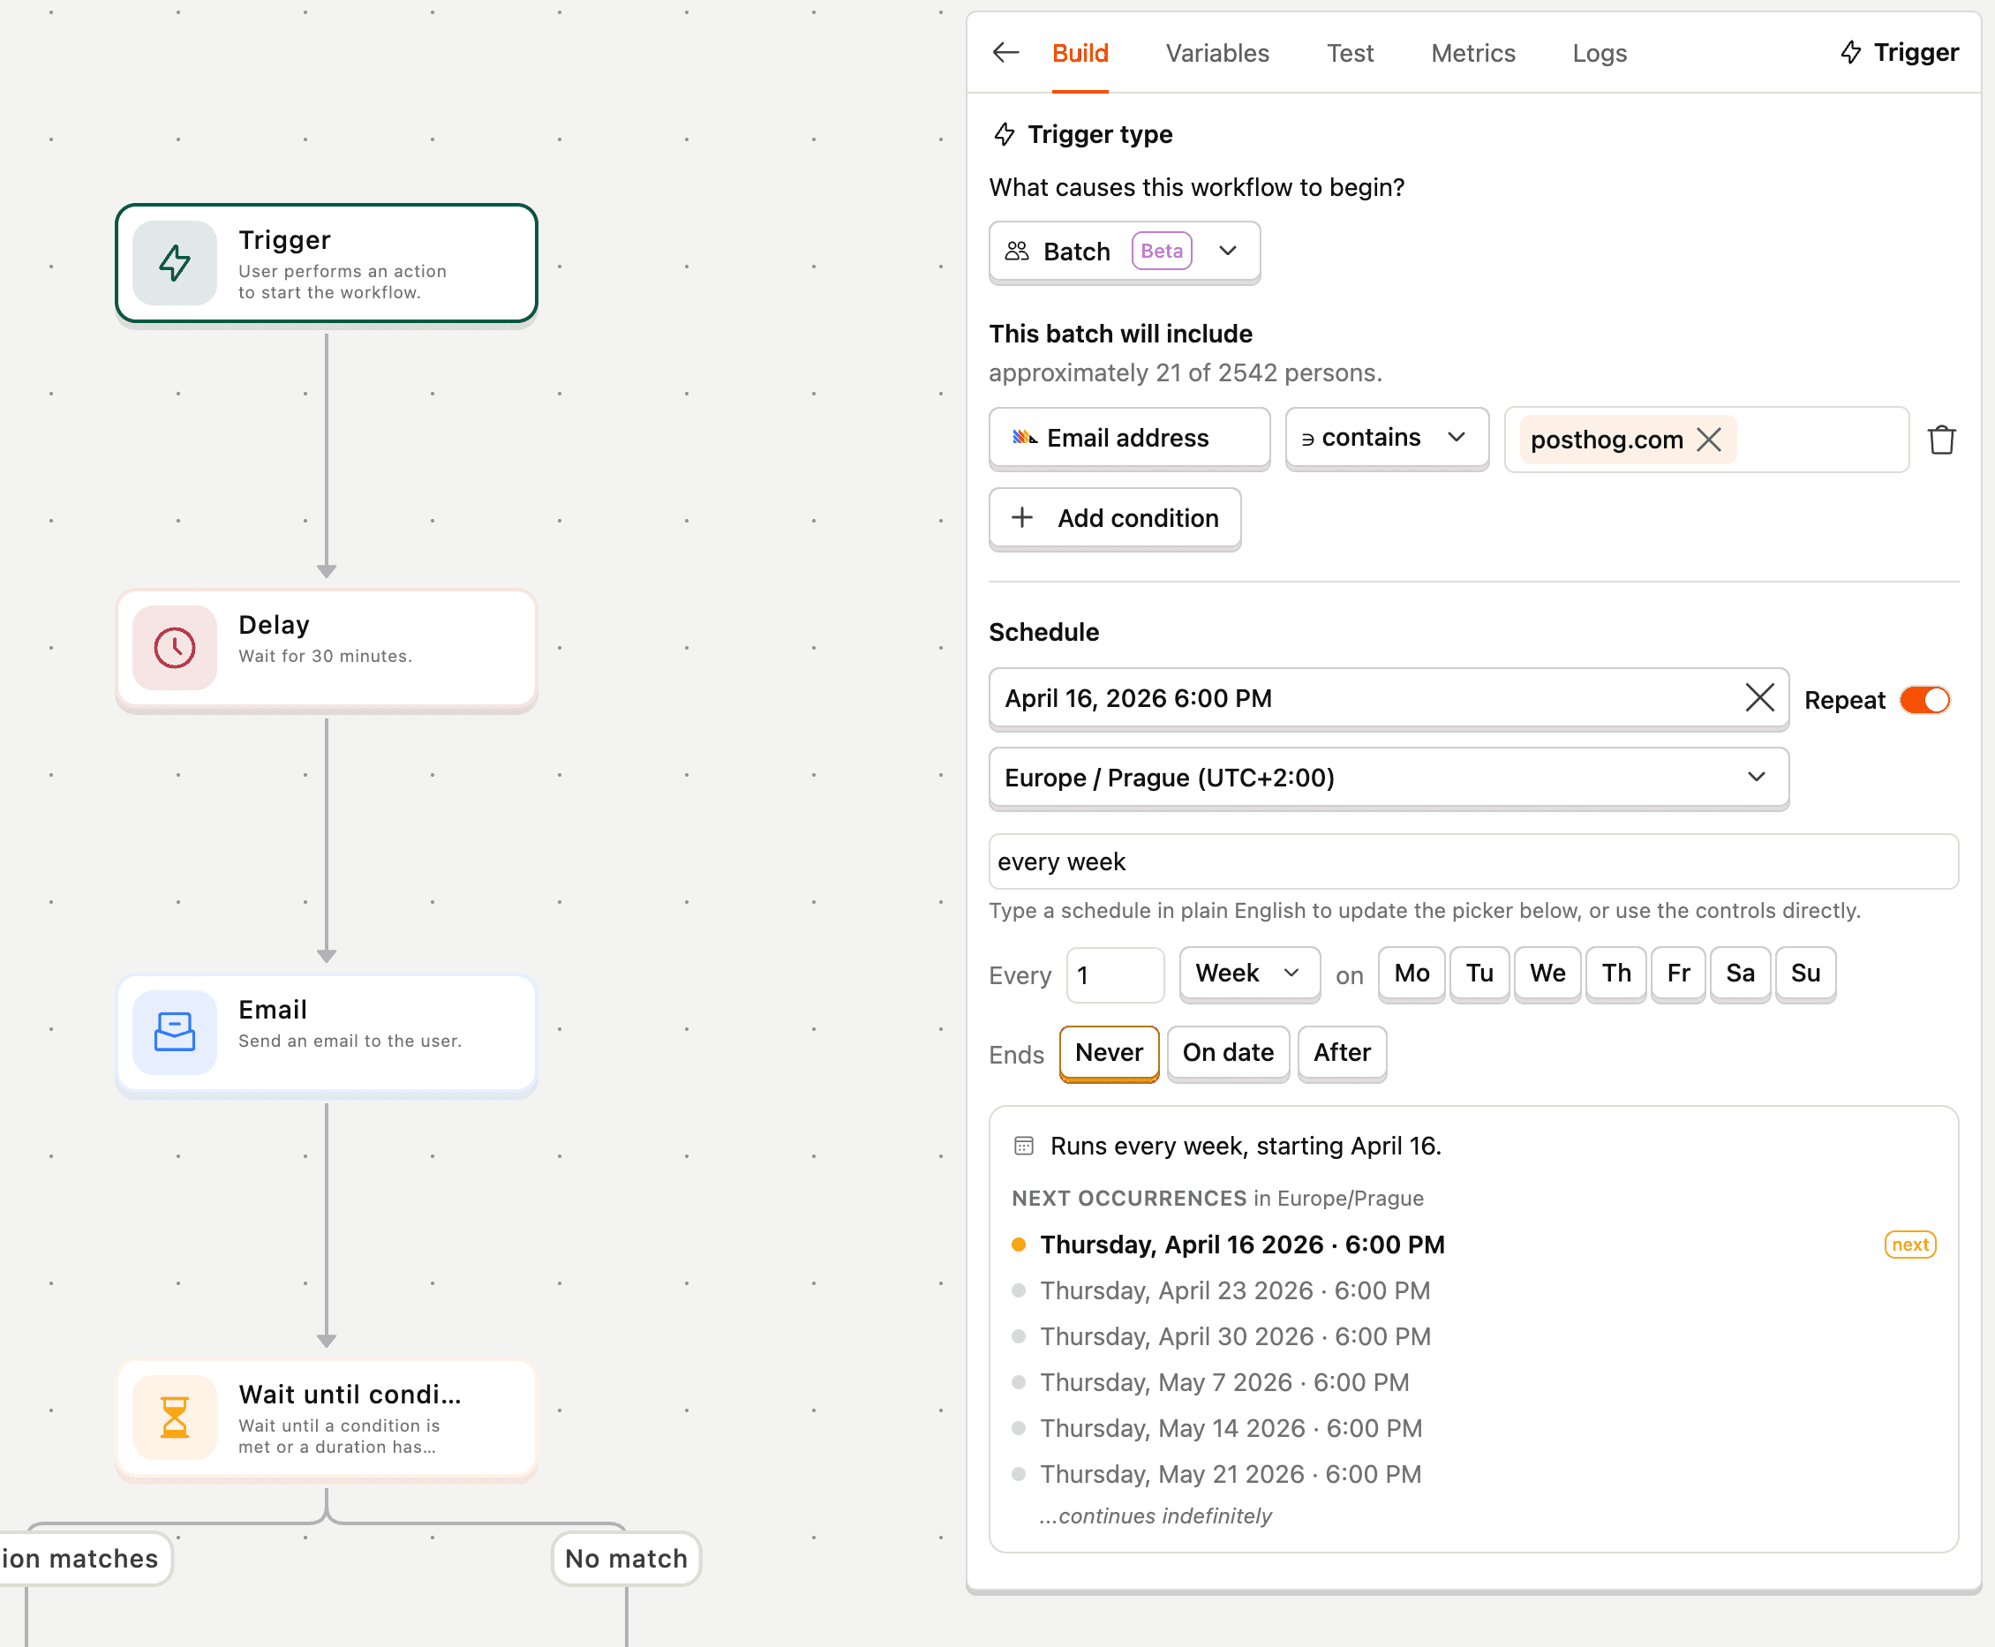Click the plain English schedule input
This screenshot has height=1647, width=1995.
tap(1473, 861)
